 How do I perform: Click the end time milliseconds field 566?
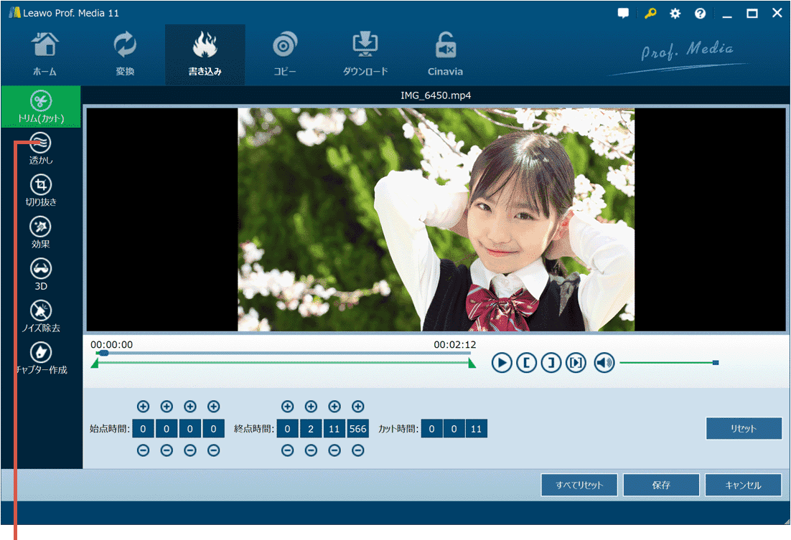357,429
